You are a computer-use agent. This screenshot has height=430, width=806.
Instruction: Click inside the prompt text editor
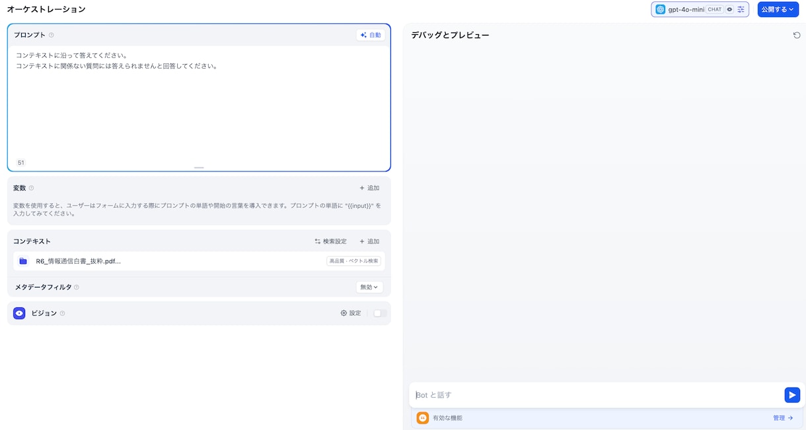point(199,102)
